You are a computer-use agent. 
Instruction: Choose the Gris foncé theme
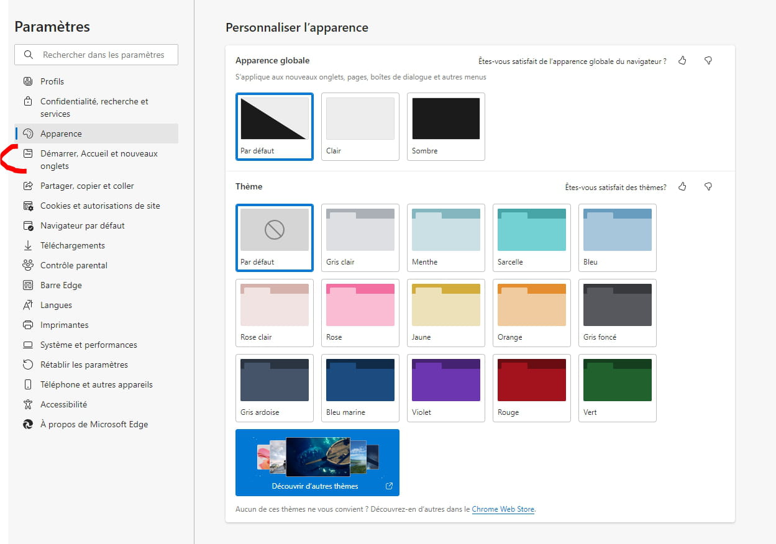click(618, 313)
